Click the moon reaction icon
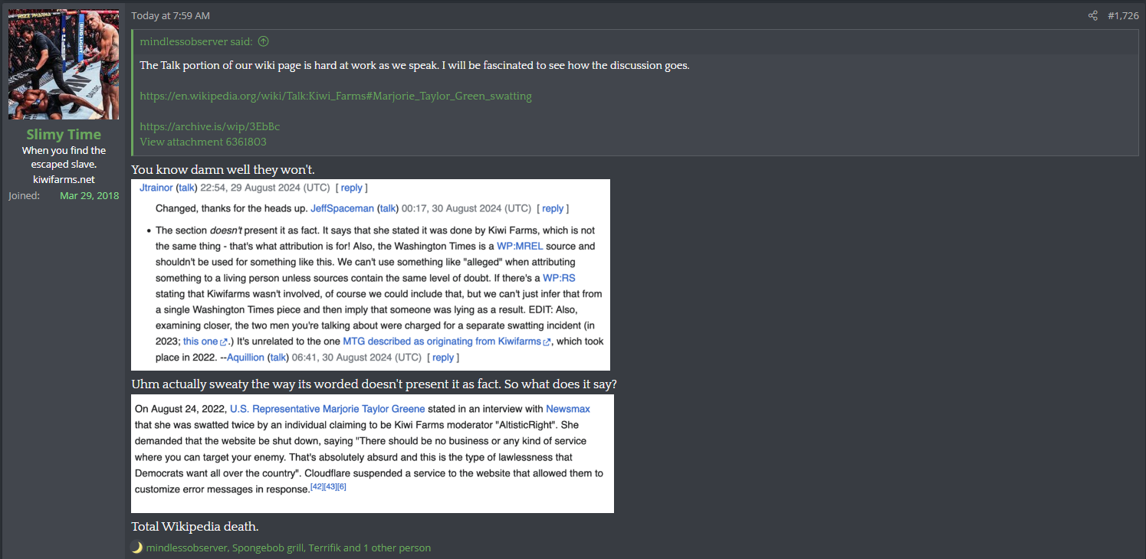 point(137,548)
